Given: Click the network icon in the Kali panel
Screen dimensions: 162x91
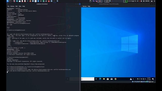Looking at the screenshot, I should pyautogui.click(x=138, y=1).
